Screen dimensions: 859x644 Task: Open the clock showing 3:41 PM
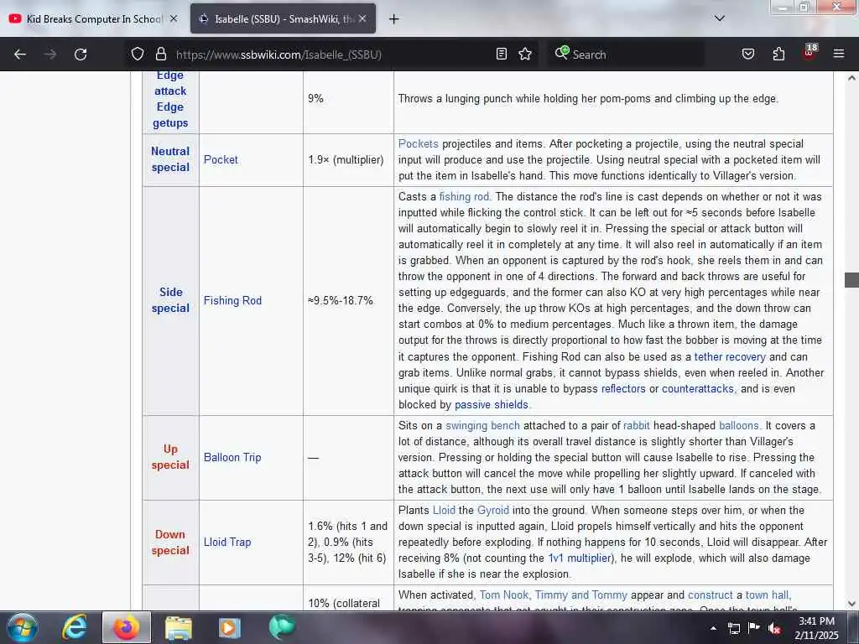coord(816,627)
